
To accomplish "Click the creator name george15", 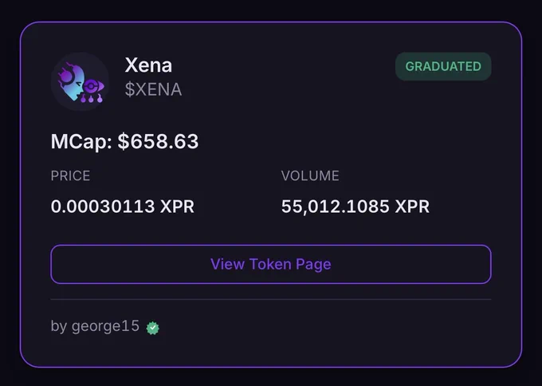I will 105,326.
